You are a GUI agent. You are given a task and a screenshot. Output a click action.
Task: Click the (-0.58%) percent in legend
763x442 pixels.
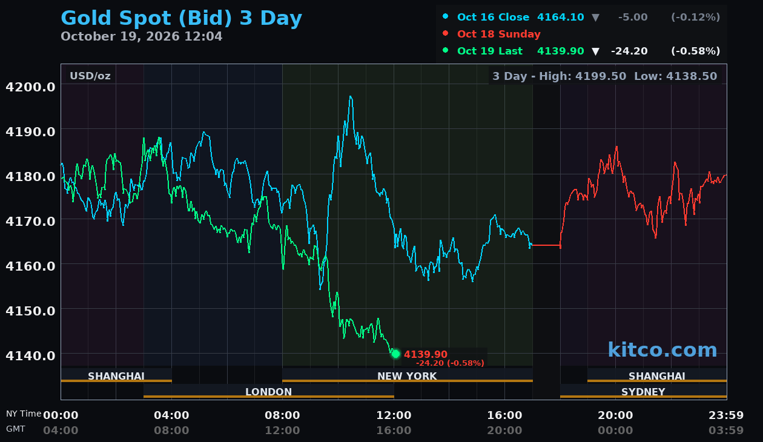point(695,51)
